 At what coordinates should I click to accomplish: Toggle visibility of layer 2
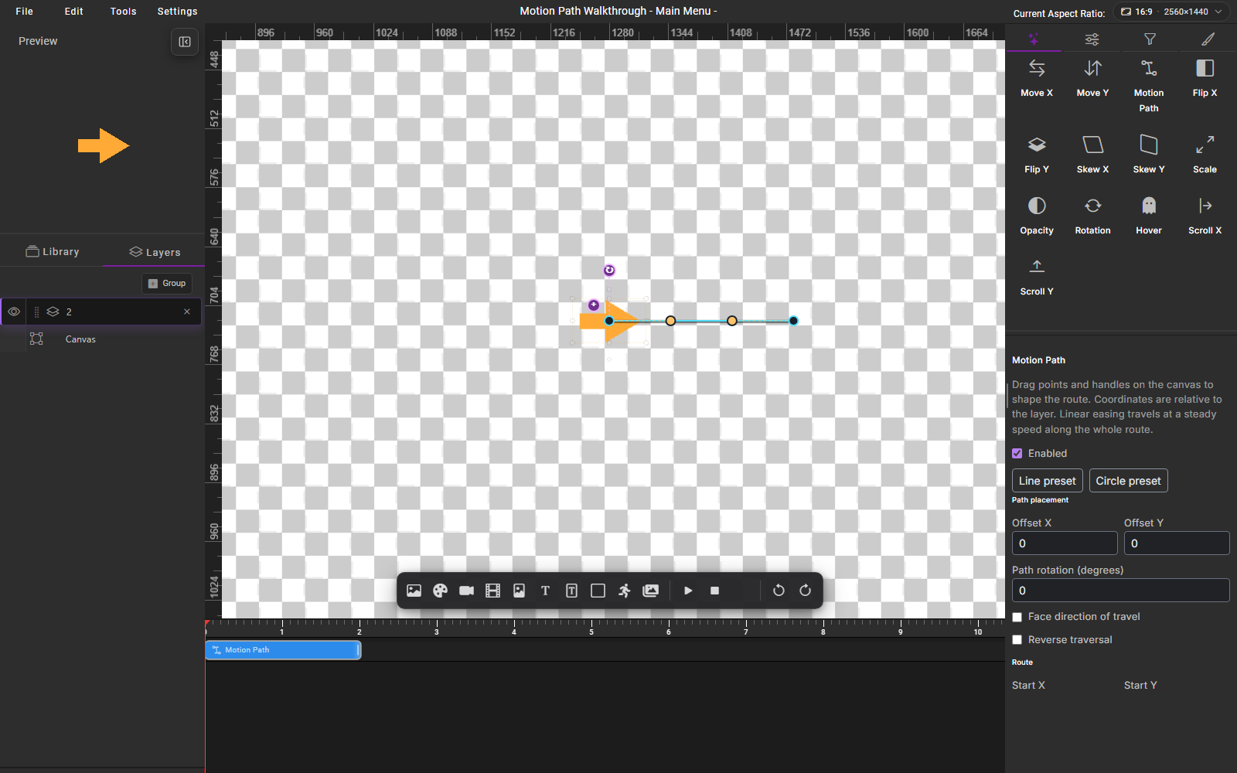[14, 312]
